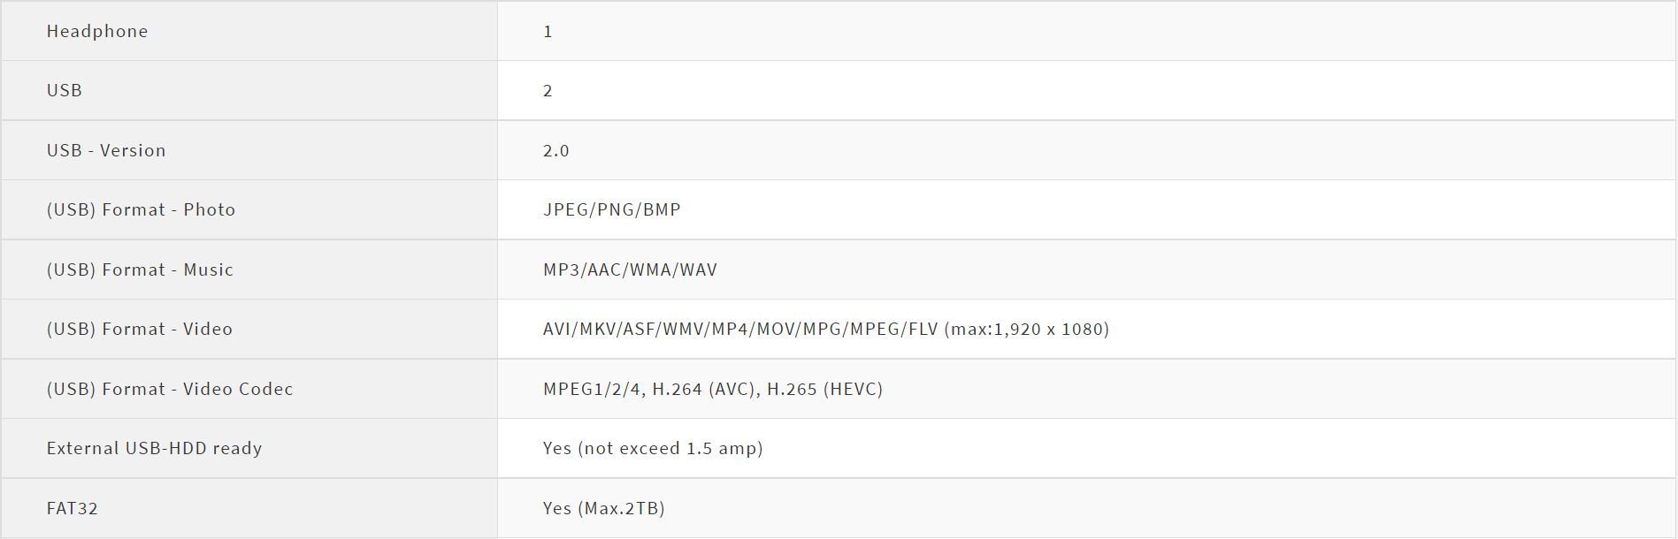Select the USB row label
Viewport: 1678px width, 539px height.
65,90
